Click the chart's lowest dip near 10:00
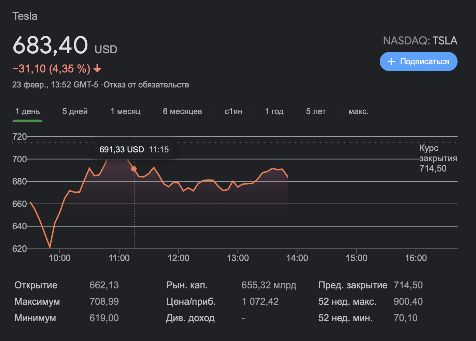Viewport: 476px width, 341px height. [x=50, y=246]
